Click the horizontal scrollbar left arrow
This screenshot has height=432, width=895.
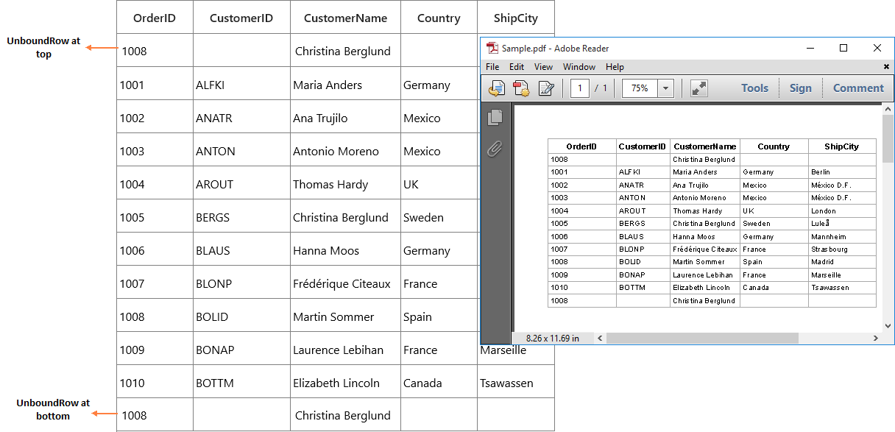click(x=600, y=339)
